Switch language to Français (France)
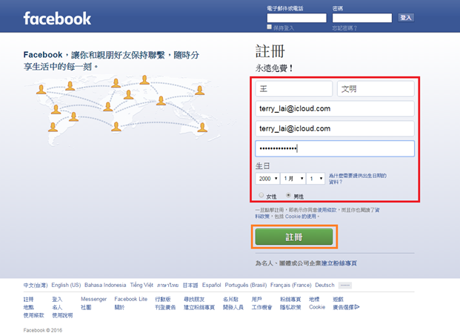The width and height of the screenshot is (460, 336). [290, 285]
